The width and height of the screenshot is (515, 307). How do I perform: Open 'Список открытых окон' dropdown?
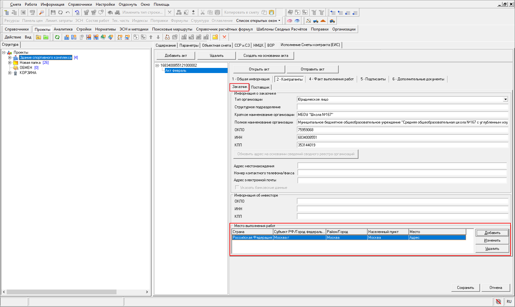(x=258, y=21)
